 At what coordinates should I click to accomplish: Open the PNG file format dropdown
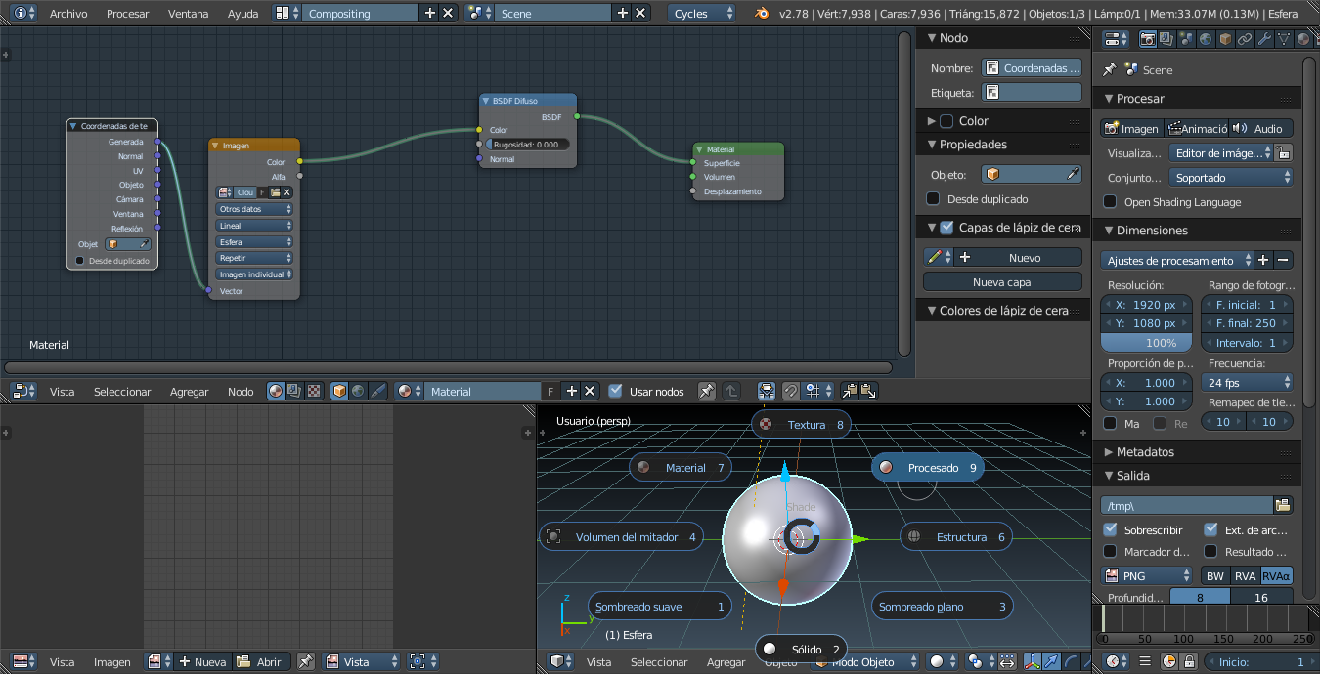[1146, 576]
